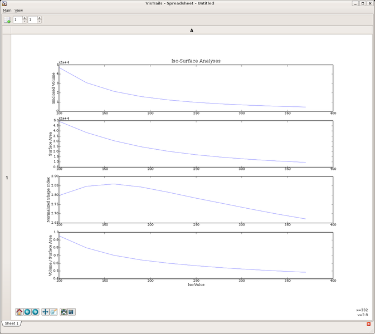Decrease the first dimension spinbox value
Viewport: 375px width, 334px height.
coord(25,22)
